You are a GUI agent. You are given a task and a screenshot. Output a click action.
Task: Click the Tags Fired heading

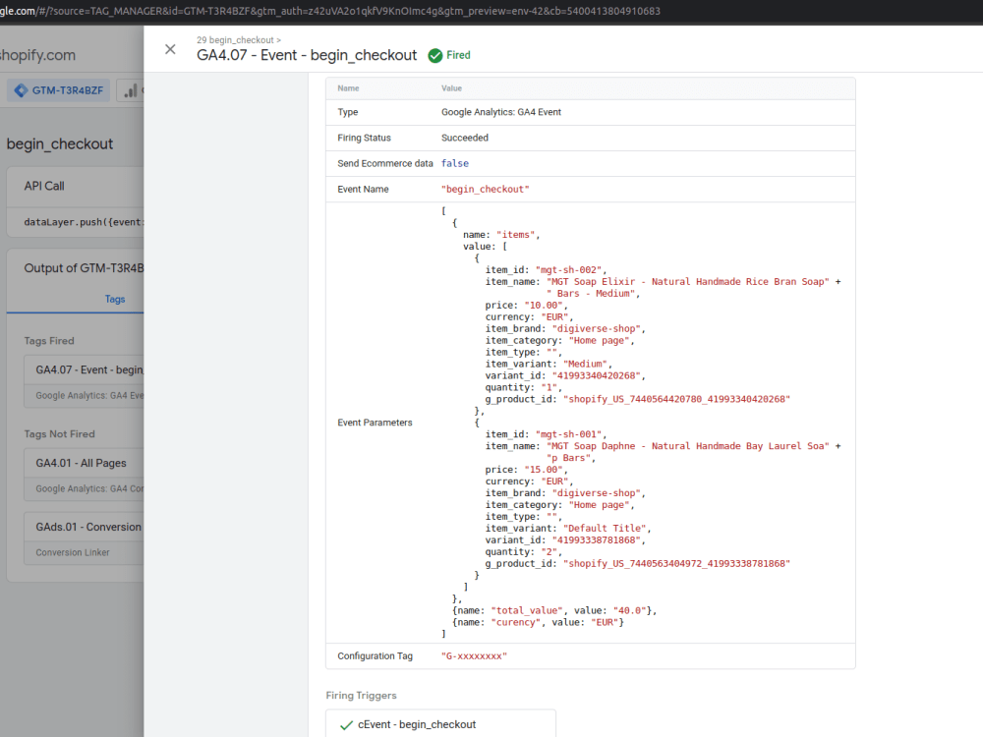[49, 340]
